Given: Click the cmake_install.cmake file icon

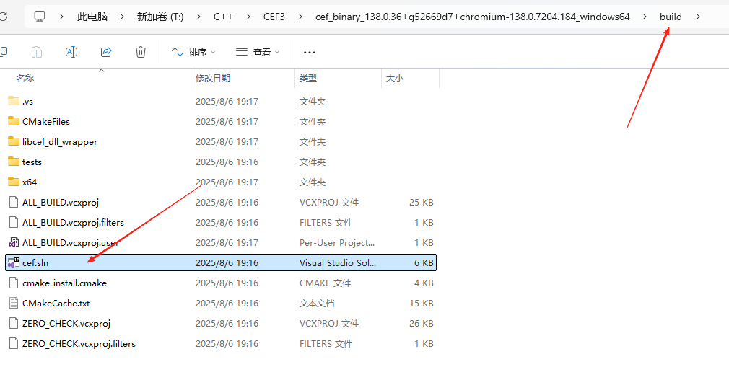Looking at the screenshot, I should click(14, 283).
